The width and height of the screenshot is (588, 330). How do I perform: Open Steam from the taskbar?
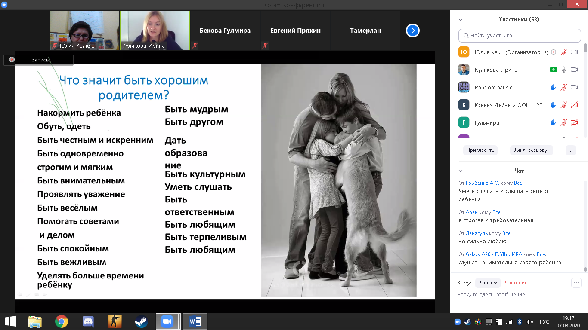(141, 321)
